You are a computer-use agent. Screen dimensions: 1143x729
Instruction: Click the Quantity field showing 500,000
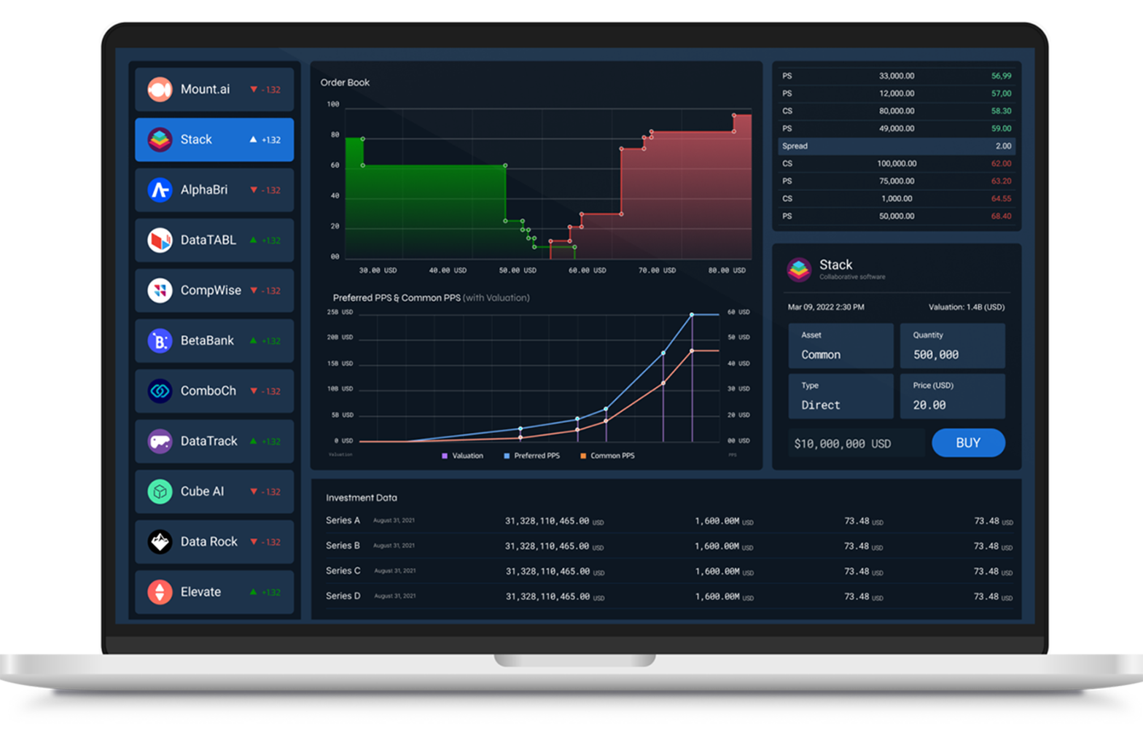(952, 346)
